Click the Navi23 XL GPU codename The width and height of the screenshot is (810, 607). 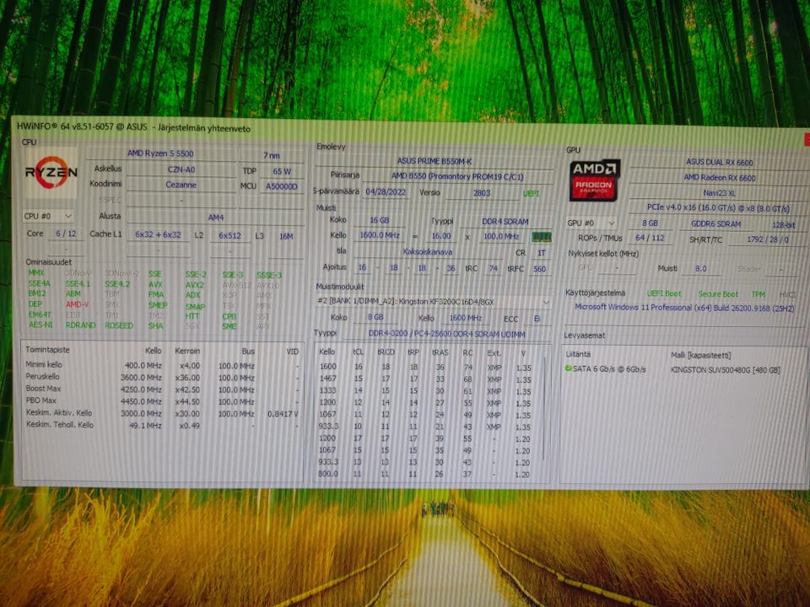tap(719, 193)
